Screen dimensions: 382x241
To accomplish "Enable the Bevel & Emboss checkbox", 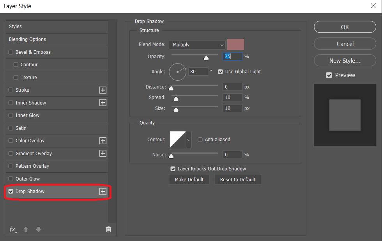I will coord(11,52).
